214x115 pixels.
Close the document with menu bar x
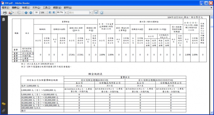click(211, 8)
